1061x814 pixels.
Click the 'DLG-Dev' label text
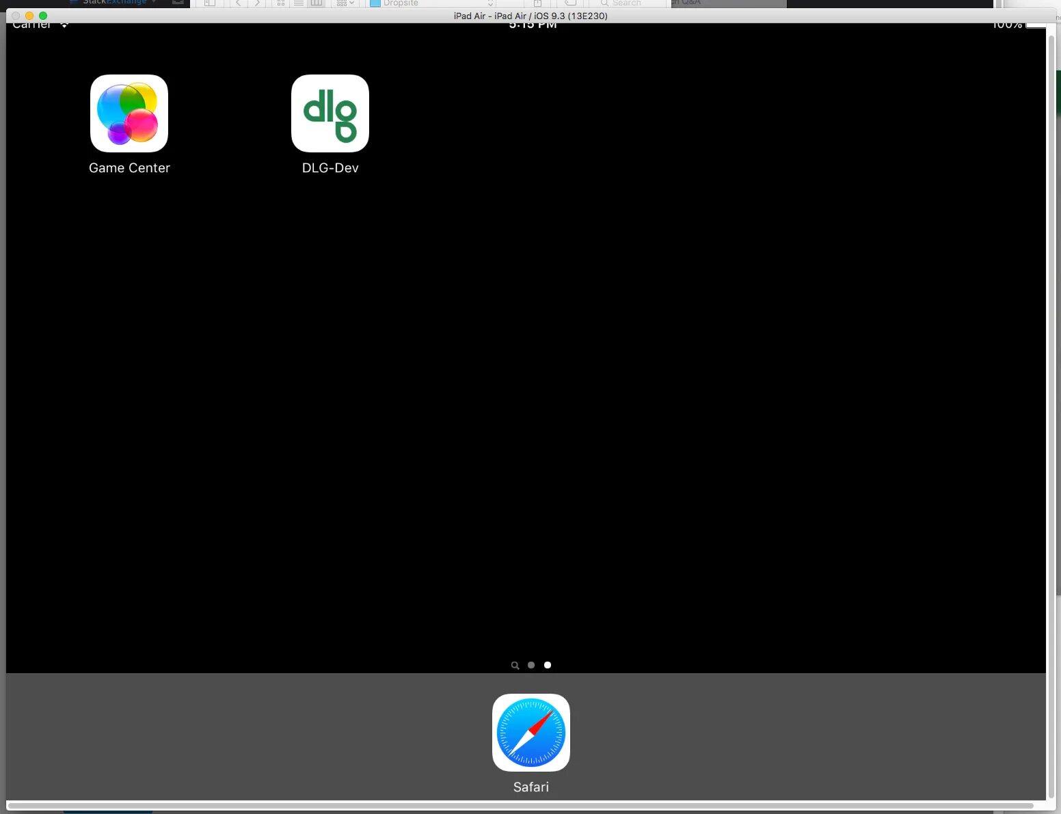[330, 168]
